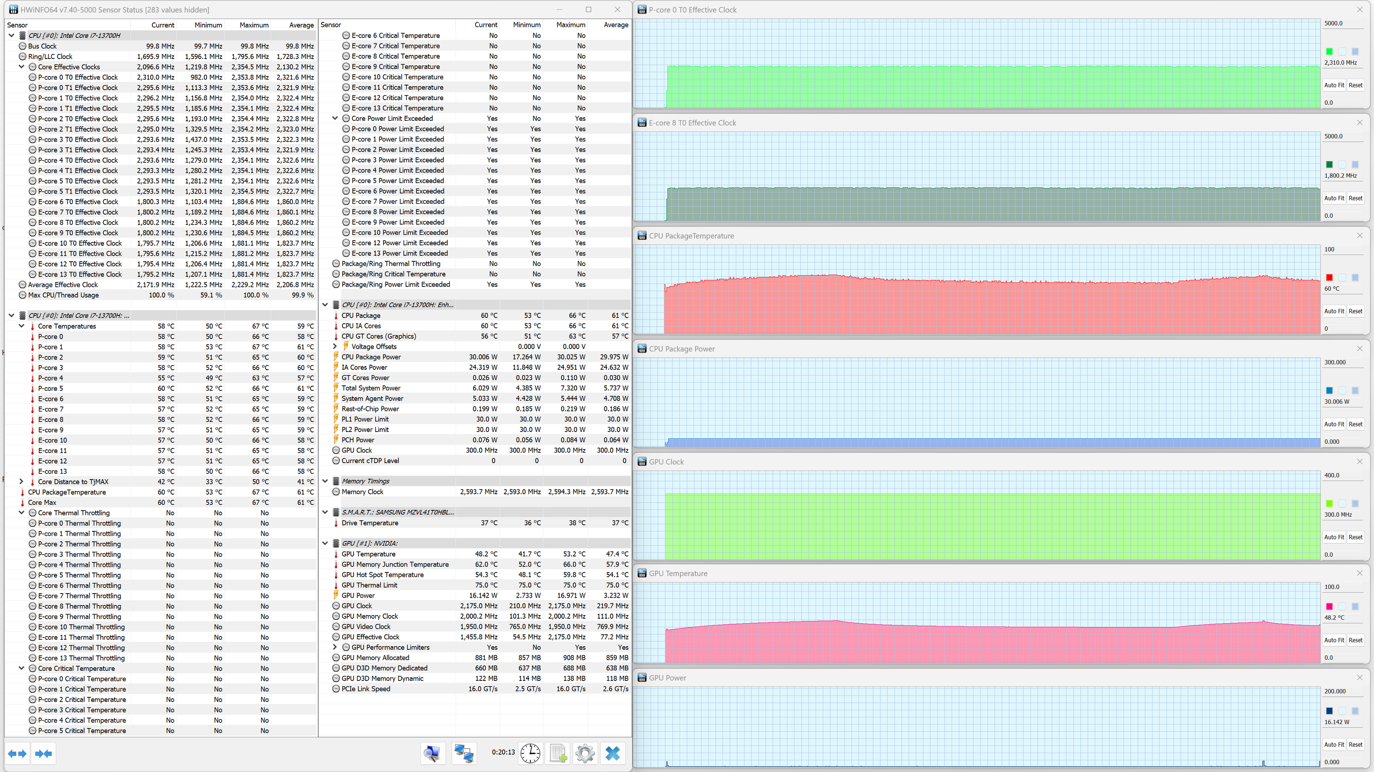This screenshot has width=1374, height=772.
Task: Select the CPU Package Power sensor row
Action: point(371,357)
